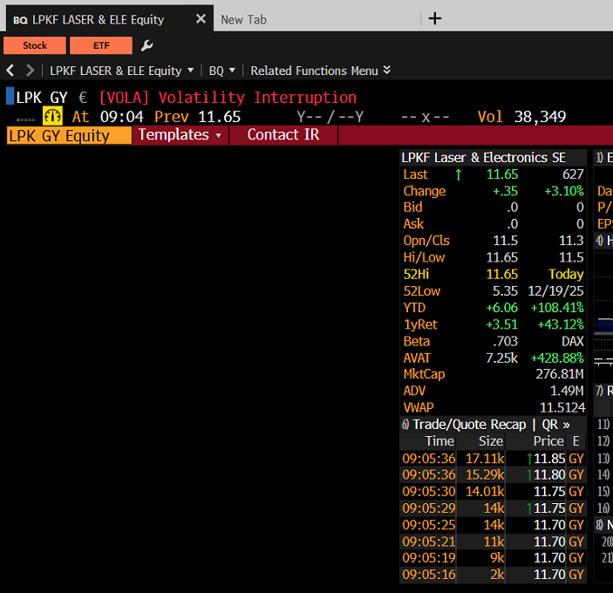The height and width of the screenshot is (593, 613).
Task: Click the YTD +108.41% value
Action: [x=557, y=308]
